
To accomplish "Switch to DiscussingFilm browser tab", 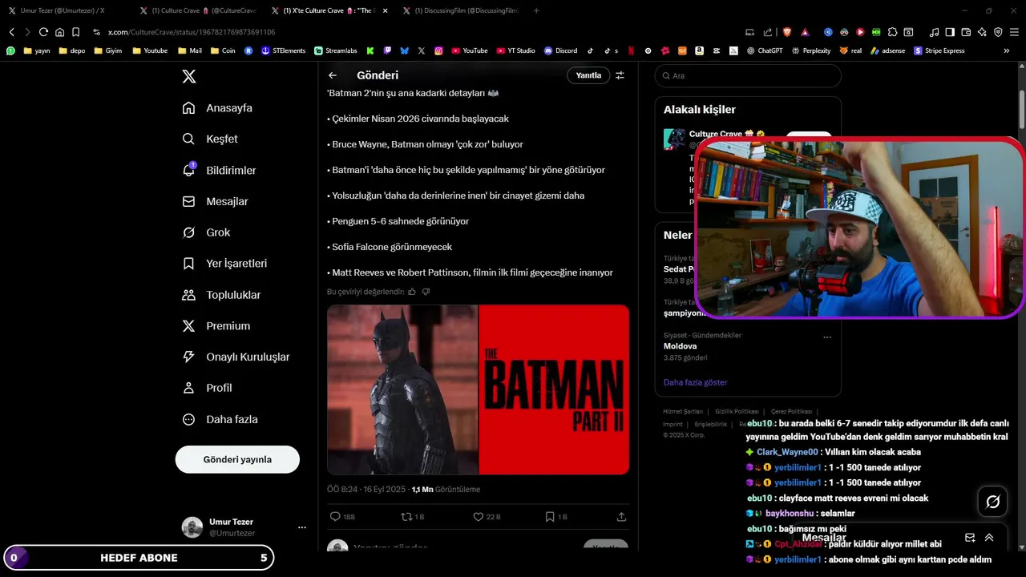I will [461, 10].
